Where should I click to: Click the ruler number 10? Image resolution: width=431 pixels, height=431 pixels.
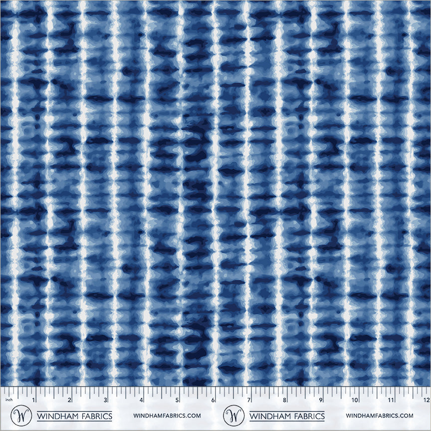tap(355, 400)
